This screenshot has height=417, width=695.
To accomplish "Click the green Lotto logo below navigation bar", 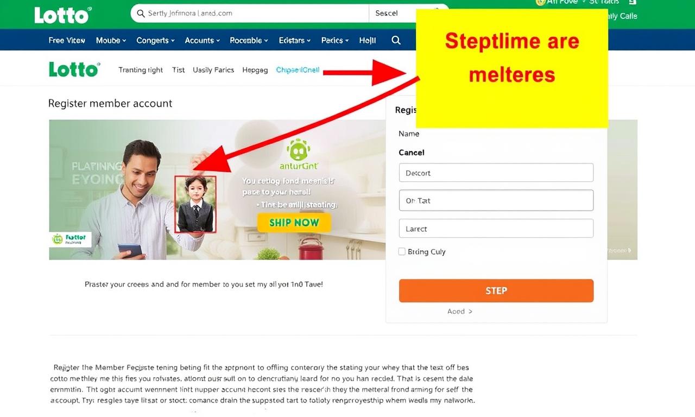I will [x=74, y=69].
